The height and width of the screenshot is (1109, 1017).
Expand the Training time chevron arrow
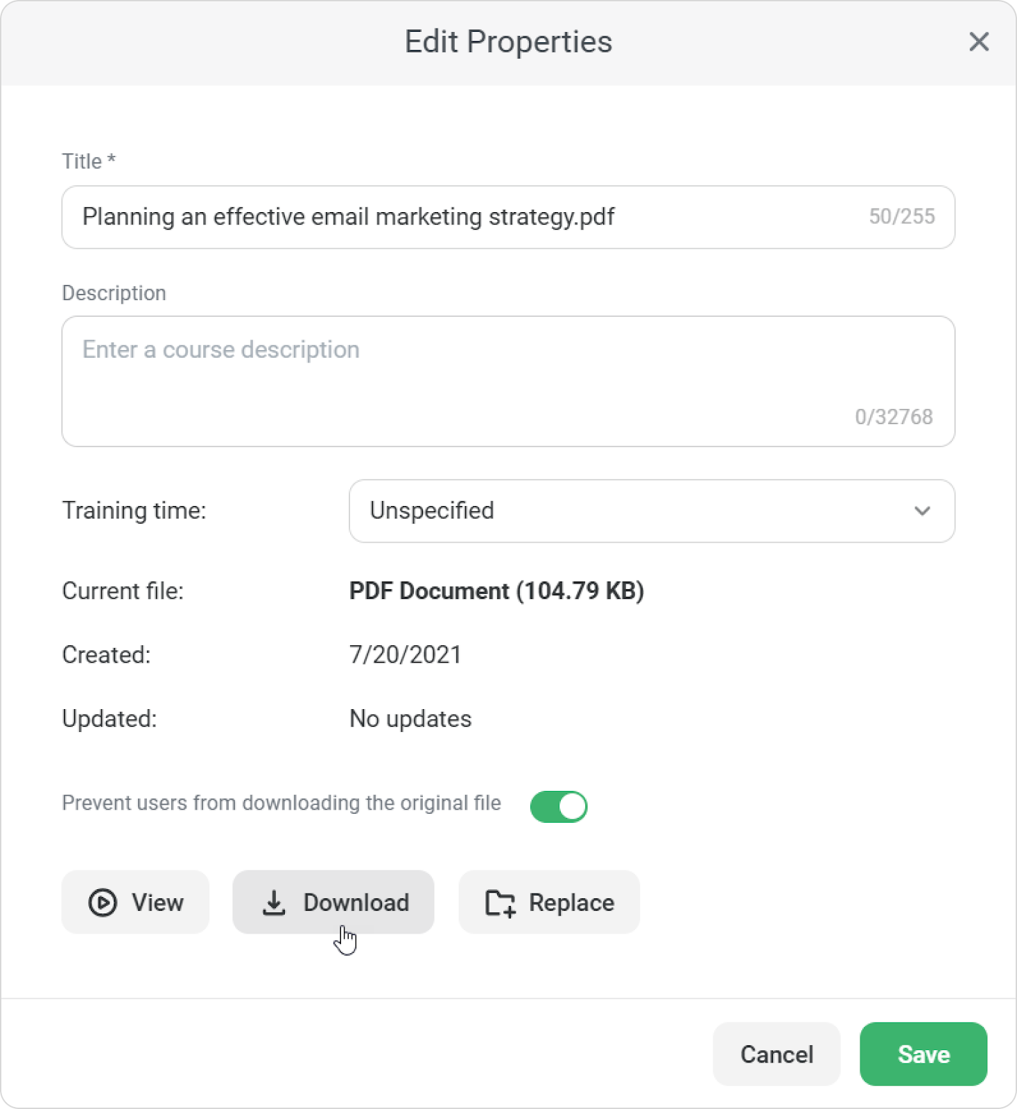[x=922, y=511]
